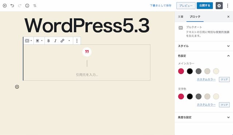233x135 pixels.
Task: Toggle italic formatting
Action: pos(55,41)
